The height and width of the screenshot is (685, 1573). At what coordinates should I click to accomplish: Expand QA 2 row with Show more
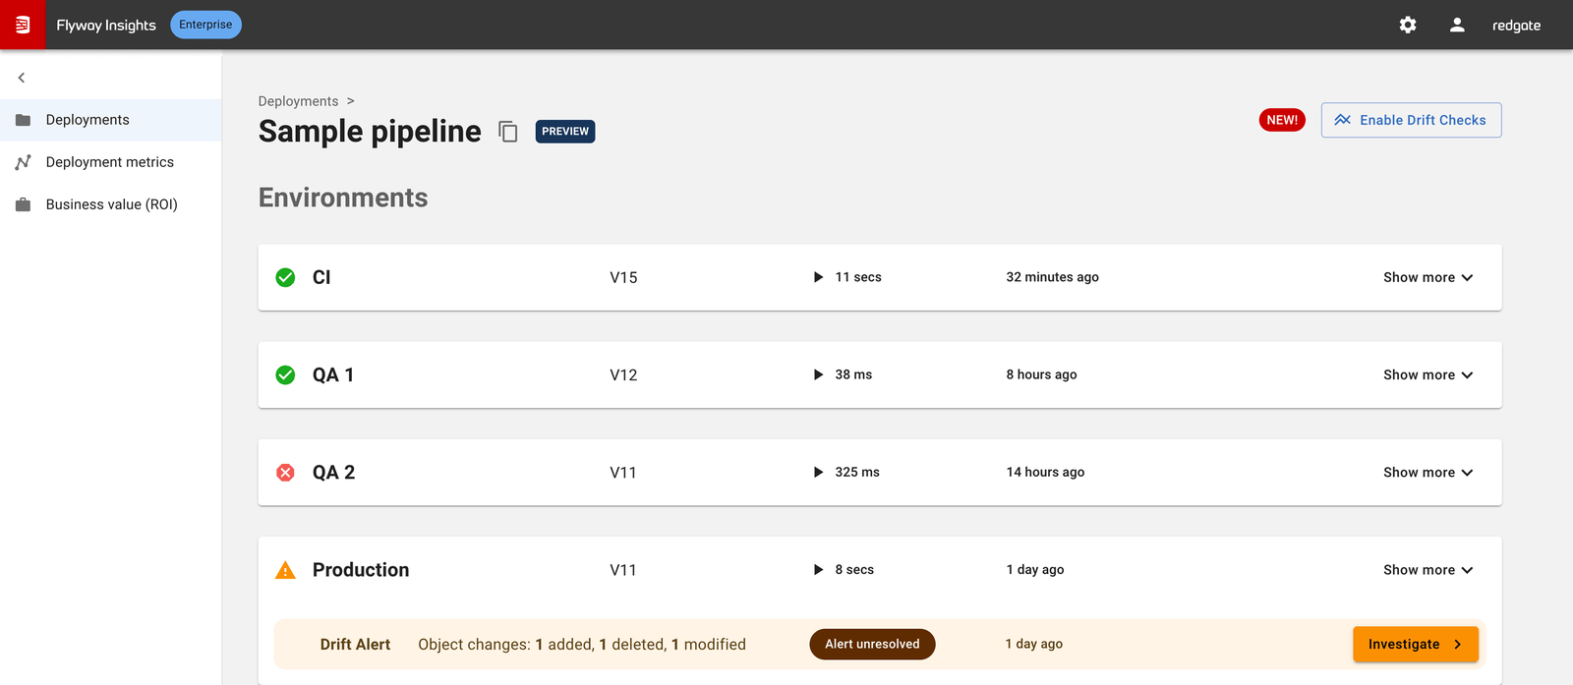point(1427,473)
